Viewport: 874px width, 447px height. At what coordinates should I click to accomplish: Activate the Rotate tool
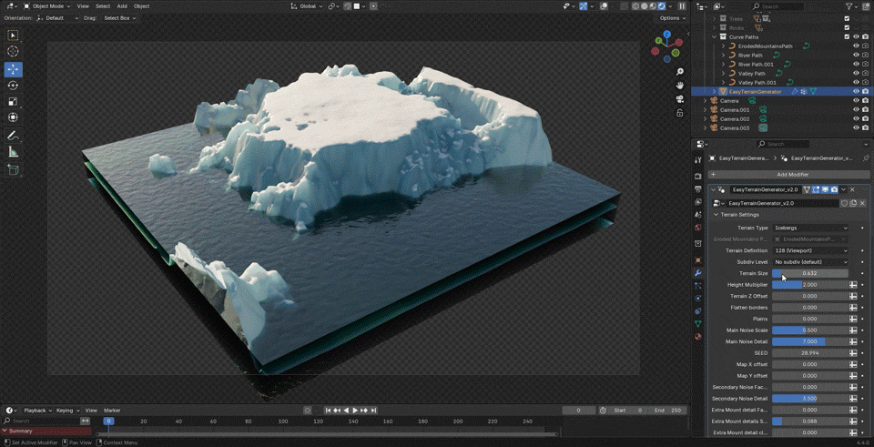(13, 86)
